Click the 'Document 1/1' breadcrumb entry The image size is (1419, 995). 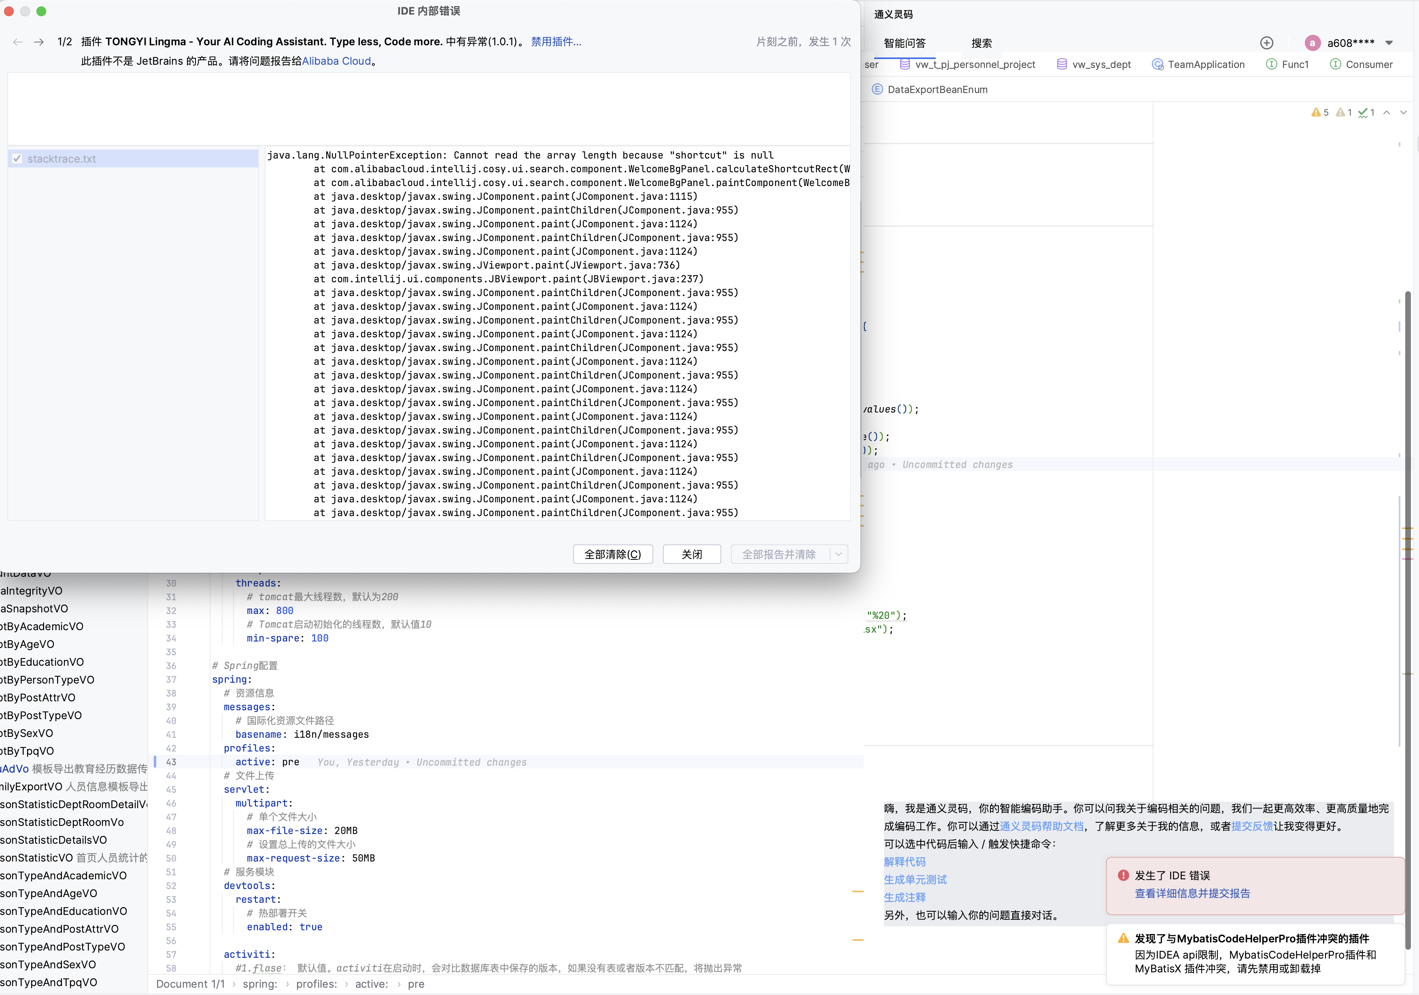click(190, 984)
